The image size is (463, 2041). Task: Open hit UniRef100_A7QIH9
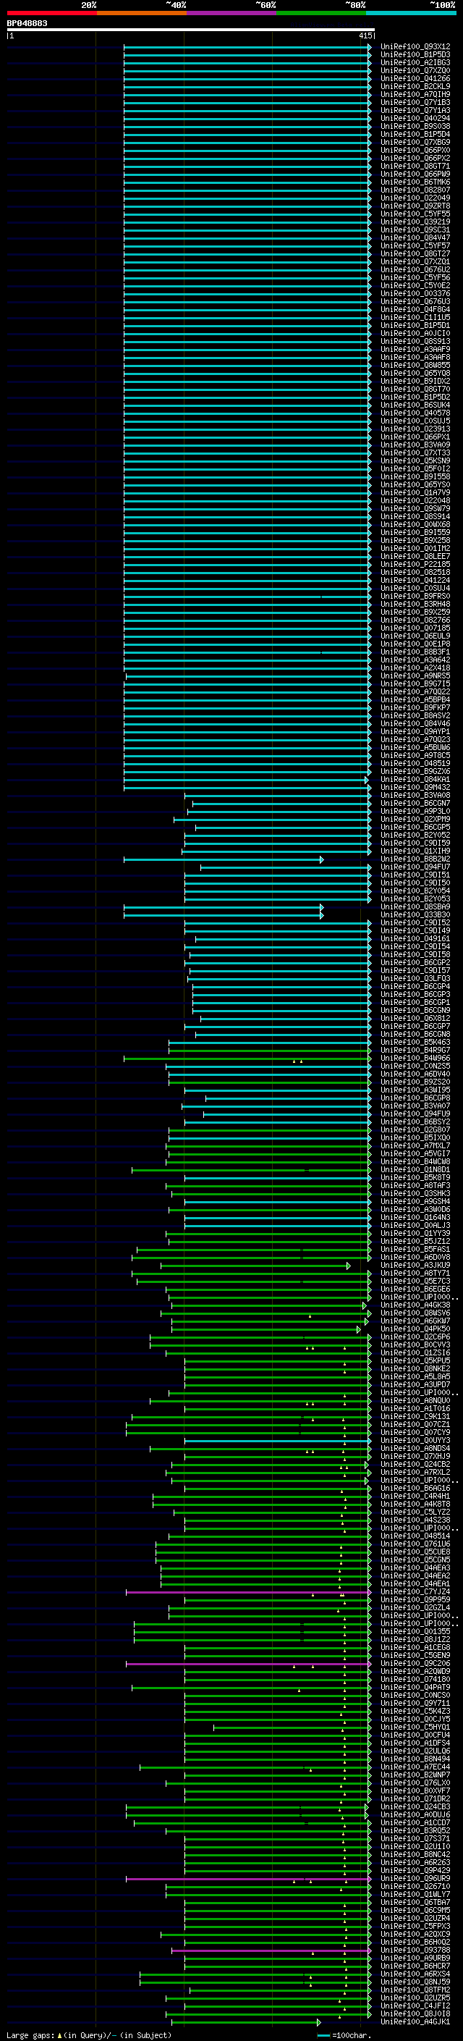pos(415,94)
